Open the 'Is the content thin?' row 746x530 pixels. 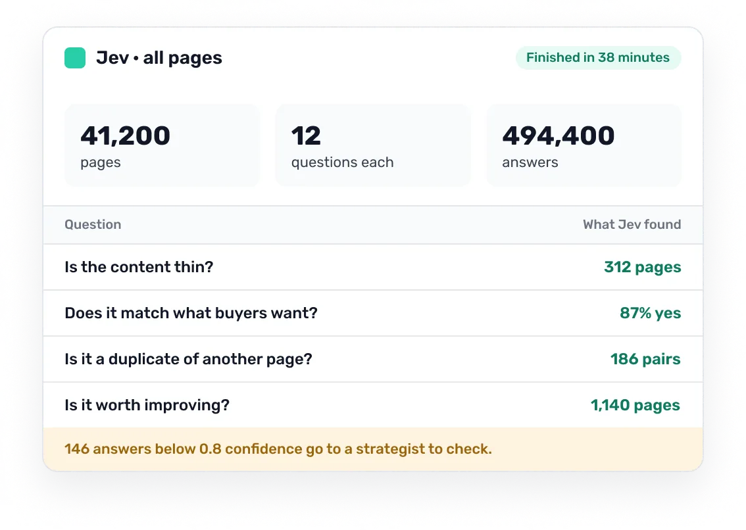373,268
